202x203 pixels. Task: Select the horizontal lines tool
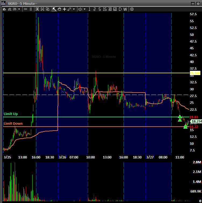[26, 9]
